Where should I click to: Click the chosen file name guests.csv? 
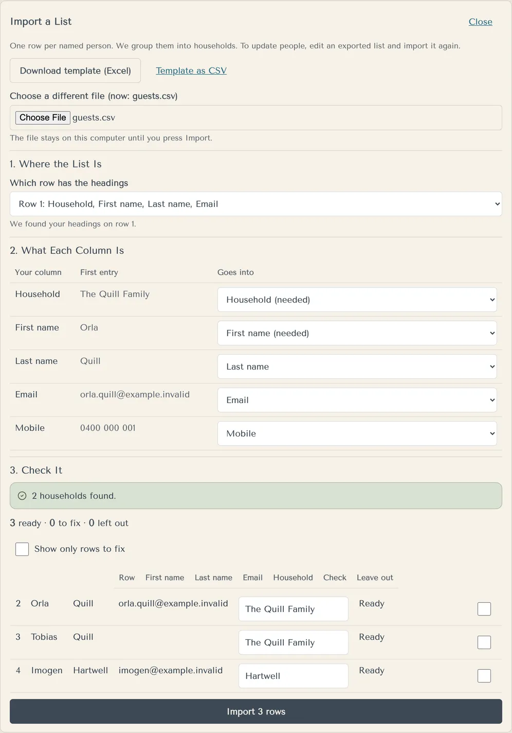pos(94,118)
